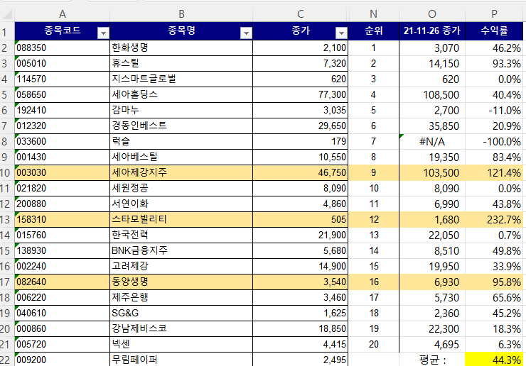Select 21-11-26 price cell 14,150
The image size is (526, 366).
432,64
